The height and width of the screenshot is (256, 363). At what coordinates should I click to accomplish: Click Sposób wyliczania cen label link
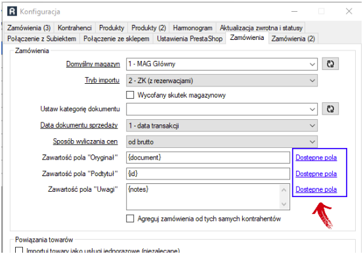pos(85,141)
